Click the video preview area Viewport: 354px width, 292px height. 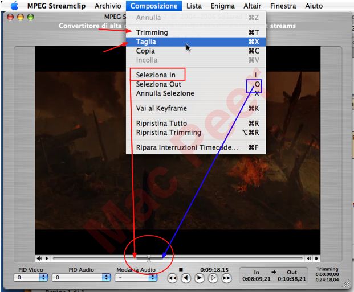(x=177, y=150)
